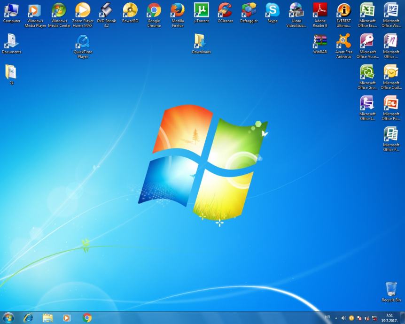Click the Skype desktop shortcut
This screenshot has width=405, height=324.
coord(273,10)
